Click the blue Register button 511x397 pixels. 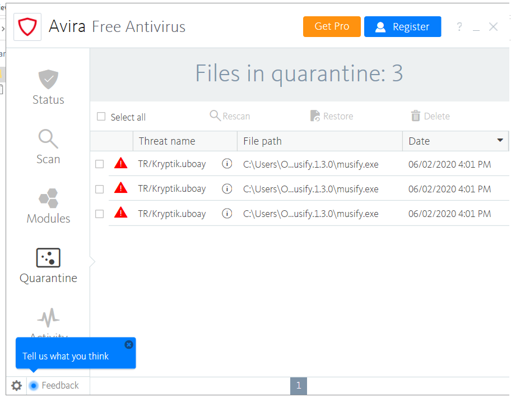click(x=402, y=27)
